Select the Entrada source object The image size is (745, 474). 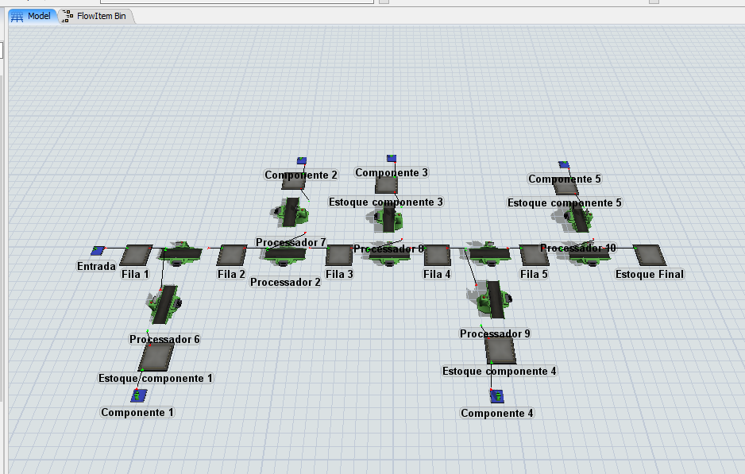98,251
